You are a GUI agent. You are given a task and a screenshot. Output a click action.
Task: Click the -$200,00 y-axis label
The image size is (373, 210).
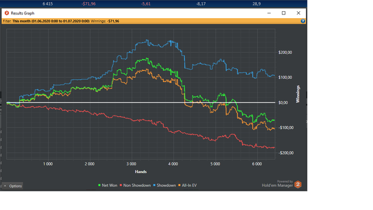coord(286,153)
